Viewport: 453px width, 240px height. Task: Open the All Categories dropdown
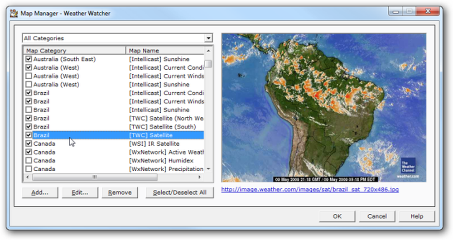point(208,38)
